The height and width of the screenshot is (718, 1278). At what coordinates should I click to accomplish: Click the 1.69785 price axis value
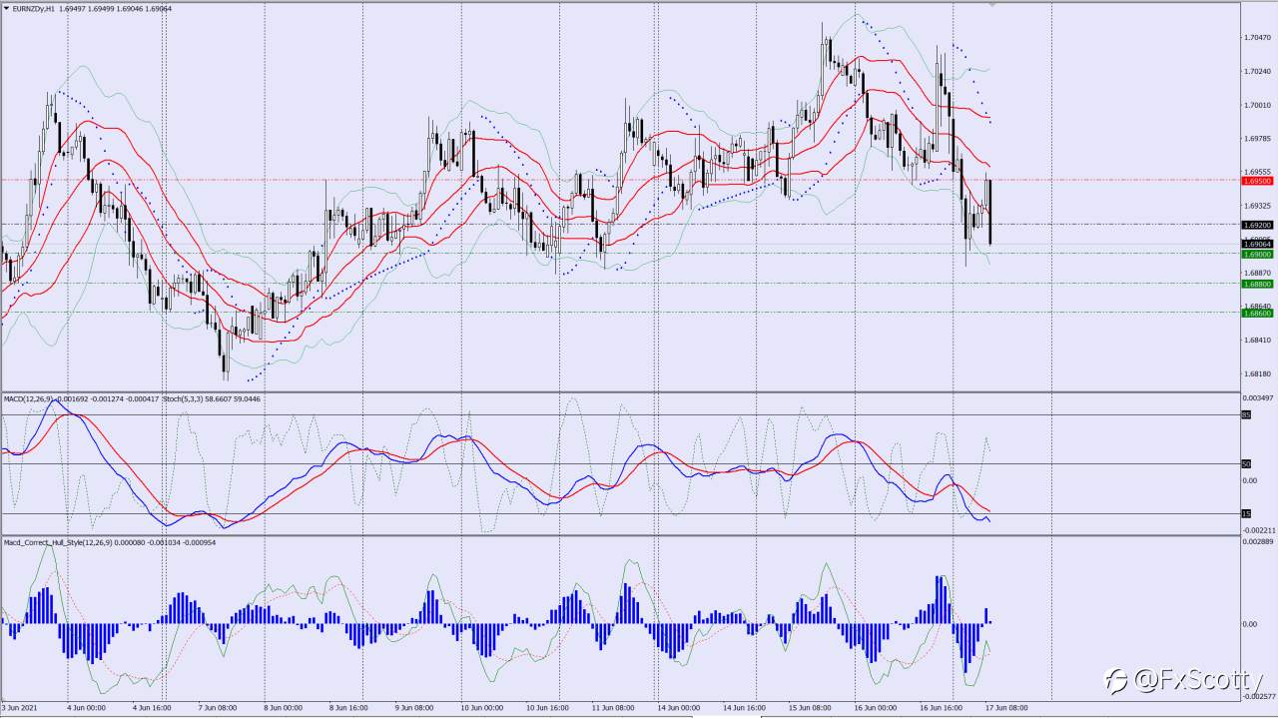[x=1258, y=139]
